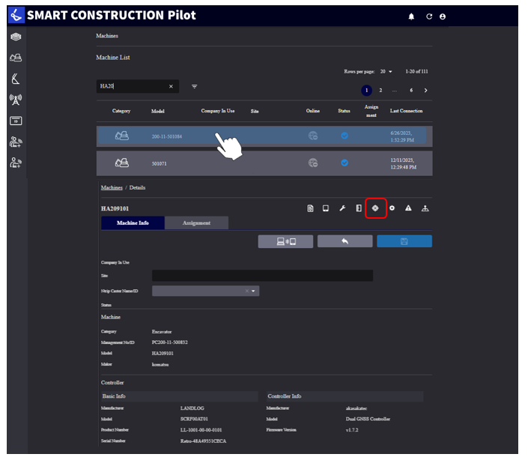Image resolution: width=528 pixels, height=460 pixels.
Task: Click online globe icon in 200-11-501084 row
Action: [313, 136]
